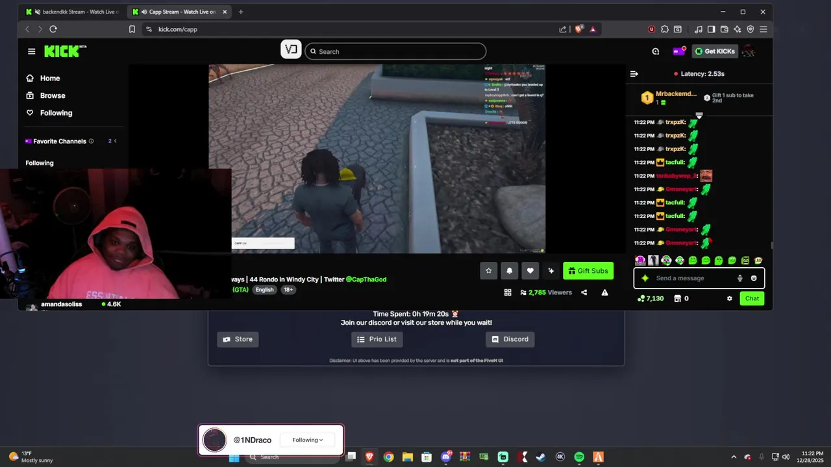Launch Spotify from taskbar
The image size is (831, 467).
(x=579, y=457)
